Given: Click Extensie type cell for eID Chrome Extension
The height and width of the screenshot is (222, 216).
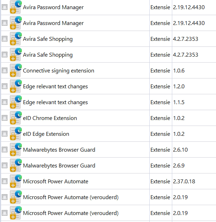Looking at the screenshot, I should [x=160, y=118].
